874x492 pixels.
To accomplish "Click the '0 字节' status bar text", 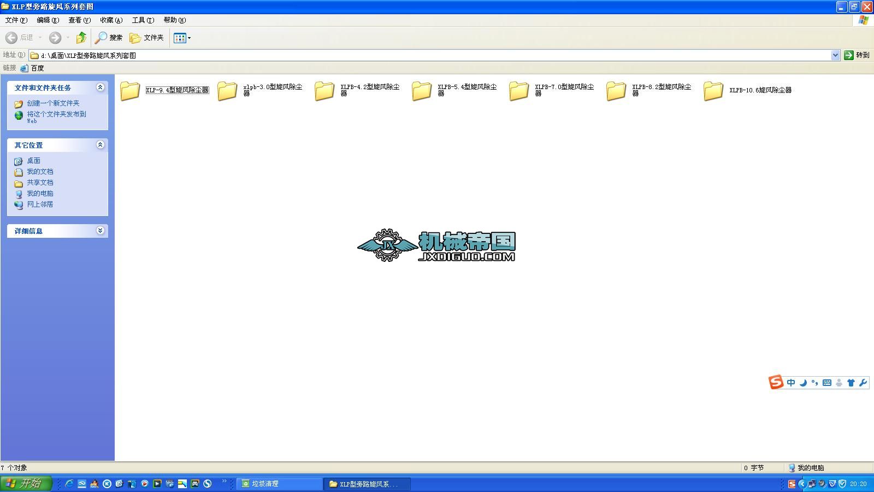I will click(x=754, y=468).
